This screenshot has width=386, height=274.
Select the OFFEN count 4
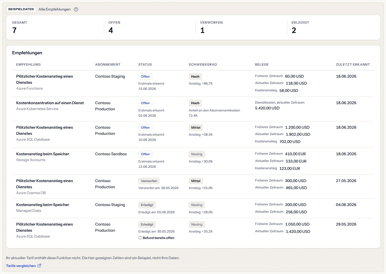pos(111,30)
